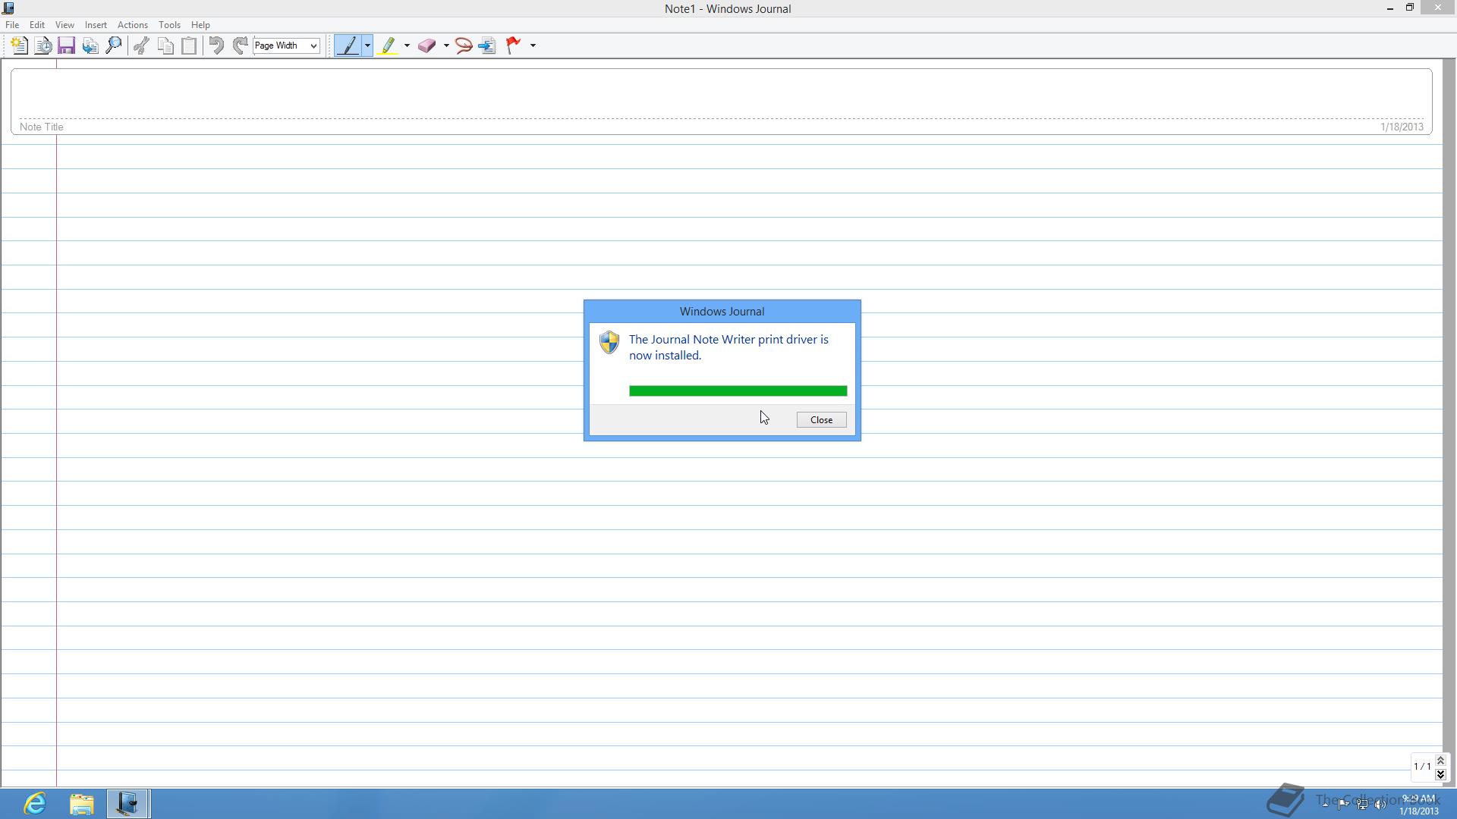Open the Insert menu
Image resolution: width=1457 pixels, height=819 pixels.
(96, 25)
